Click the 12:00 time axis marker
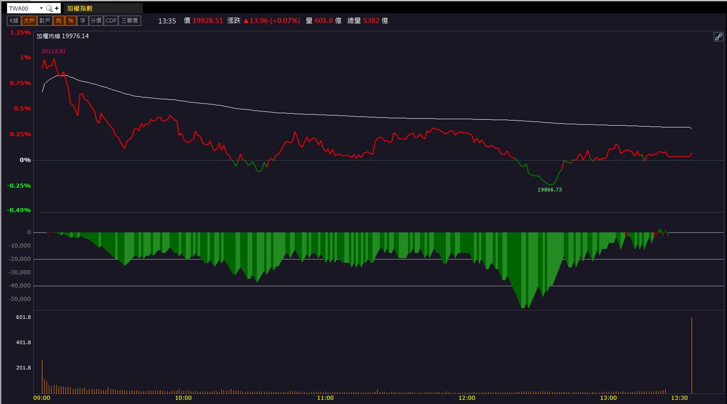The image size is (727, 404). (467, 398)
